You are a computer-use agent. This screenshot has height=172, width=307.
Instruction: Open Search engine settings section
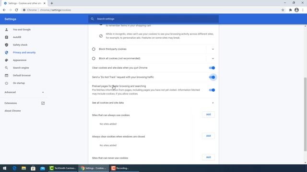point(21,68)
